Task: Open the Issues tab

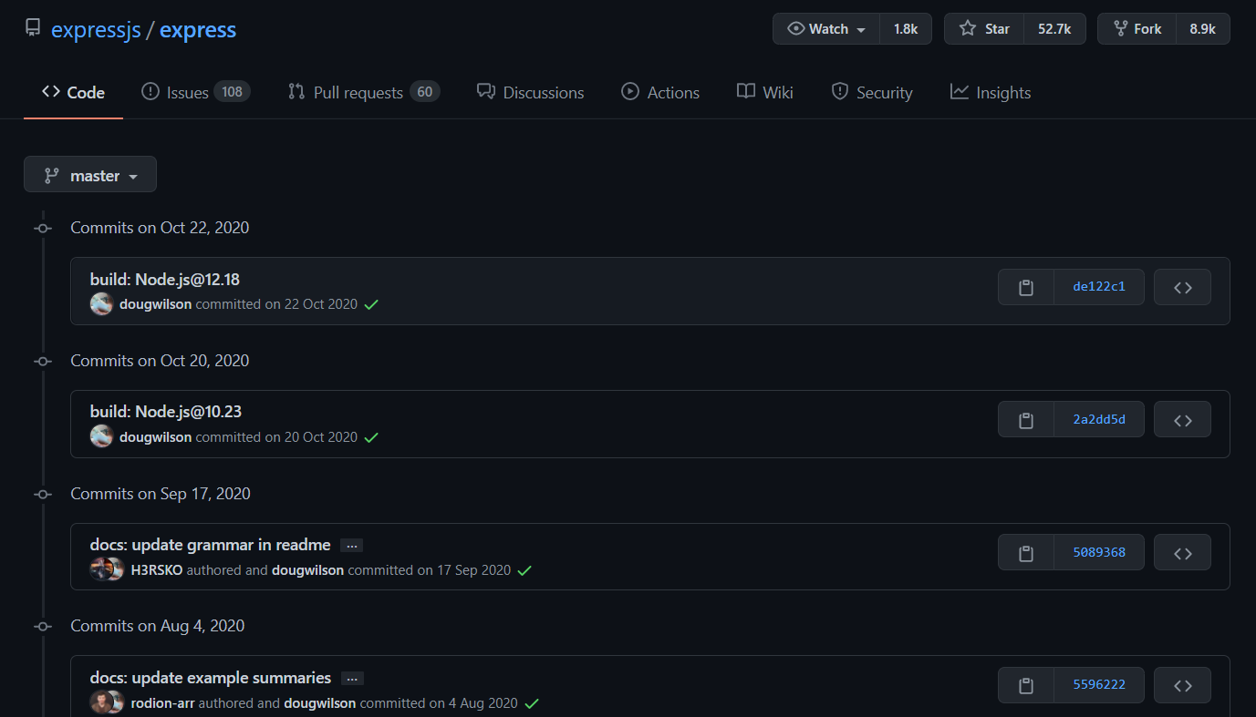Action: 195,92
